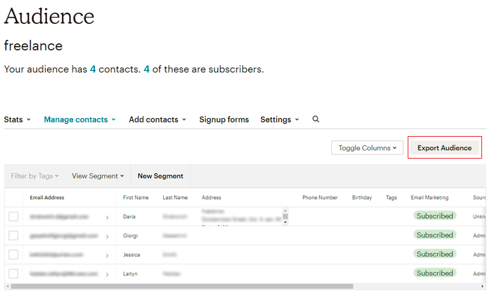This screenshot has height=296, width=498.
Task: Open the View Segment dropdown
Action: [x=98, y=176]
